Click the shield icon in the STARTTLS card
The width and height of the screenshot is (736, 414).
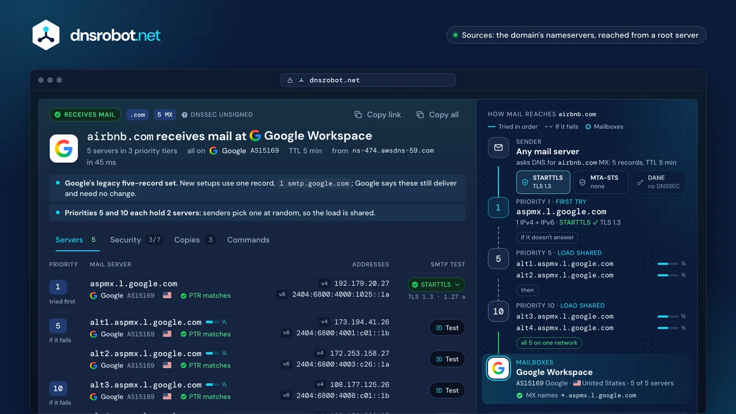(525, 182)
